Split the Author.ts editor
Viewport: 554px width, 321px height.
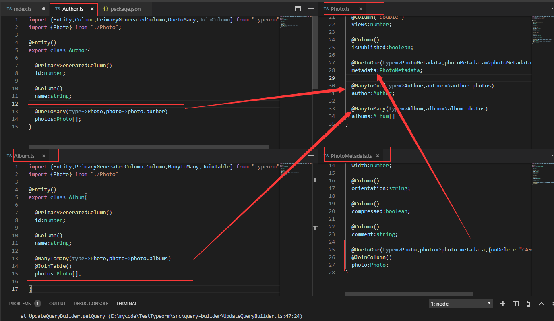click(x=298, y=8)
